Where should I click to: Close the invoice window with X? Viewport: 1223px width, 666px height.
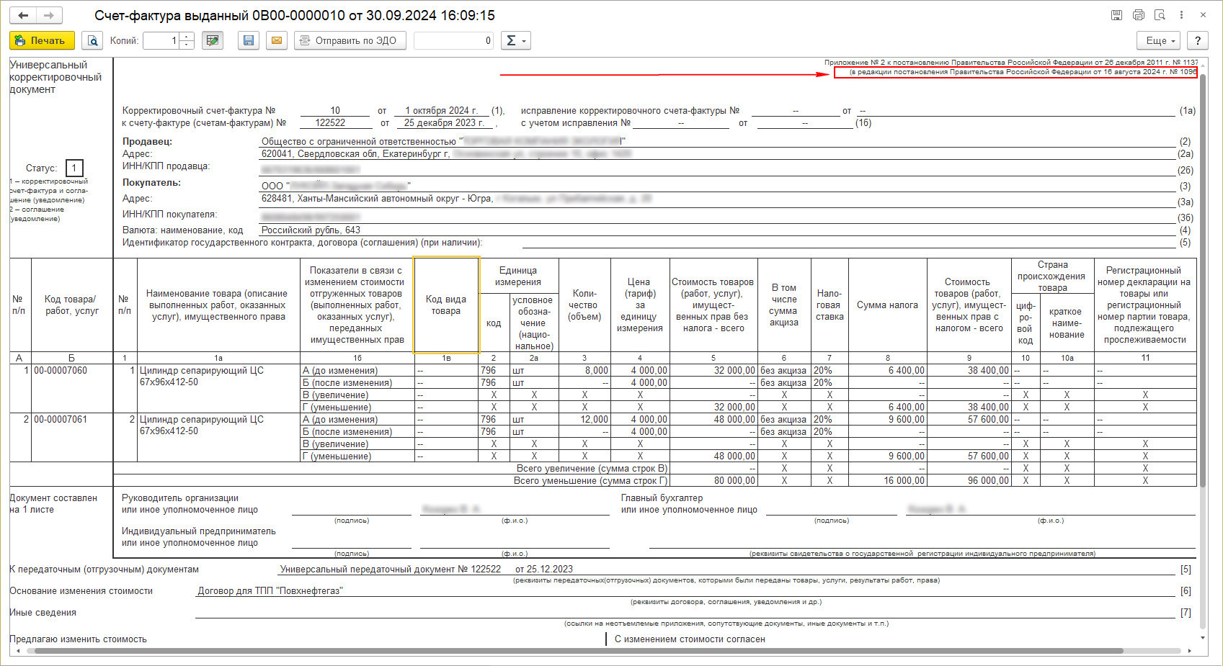1203,15
